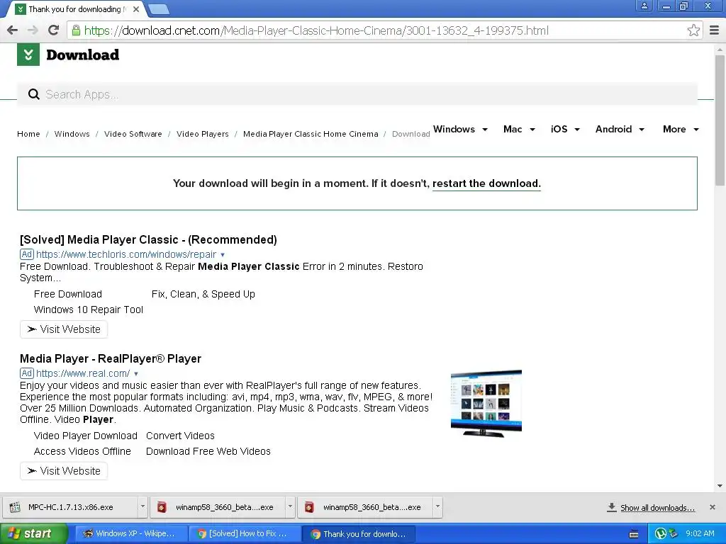Switch to 'Windows XP - Wikipe...' taskbar window
726x544 pixels.
pyautogui.click(x=131, y=534)
